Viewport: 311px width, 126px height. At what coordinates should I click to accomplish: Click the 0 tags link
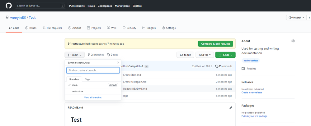[112, 55]
